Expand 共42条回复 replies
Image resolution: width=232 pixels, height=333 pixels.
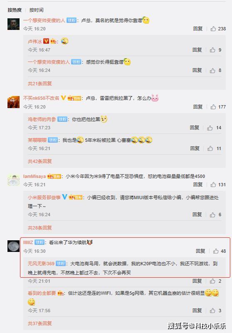(40, 161)
